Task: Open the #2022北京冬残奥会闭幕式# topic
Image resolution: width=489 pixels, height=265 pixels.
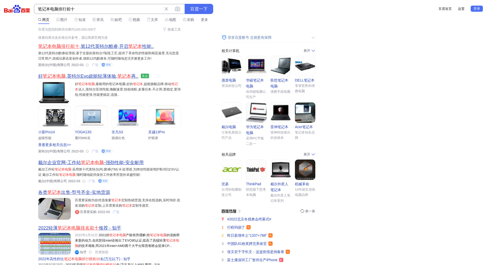Action: coord(249,219)
